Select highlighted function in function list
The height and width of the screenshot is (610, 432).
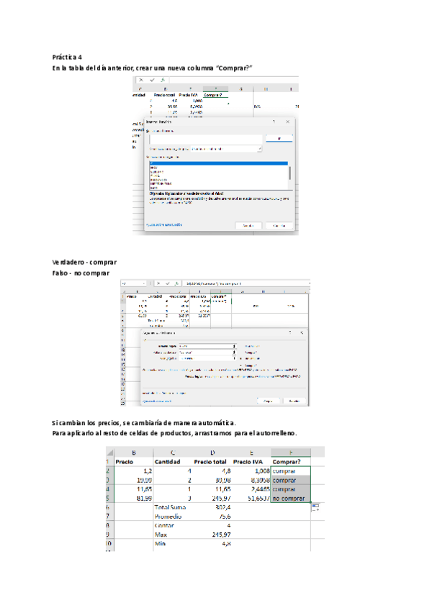(217, 164)
